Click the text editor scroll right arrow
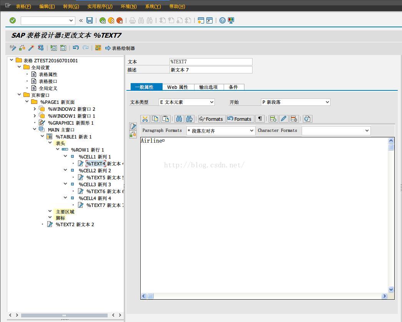Image resolution: width=402 pixels, height=322 pixels. [384, 296]
